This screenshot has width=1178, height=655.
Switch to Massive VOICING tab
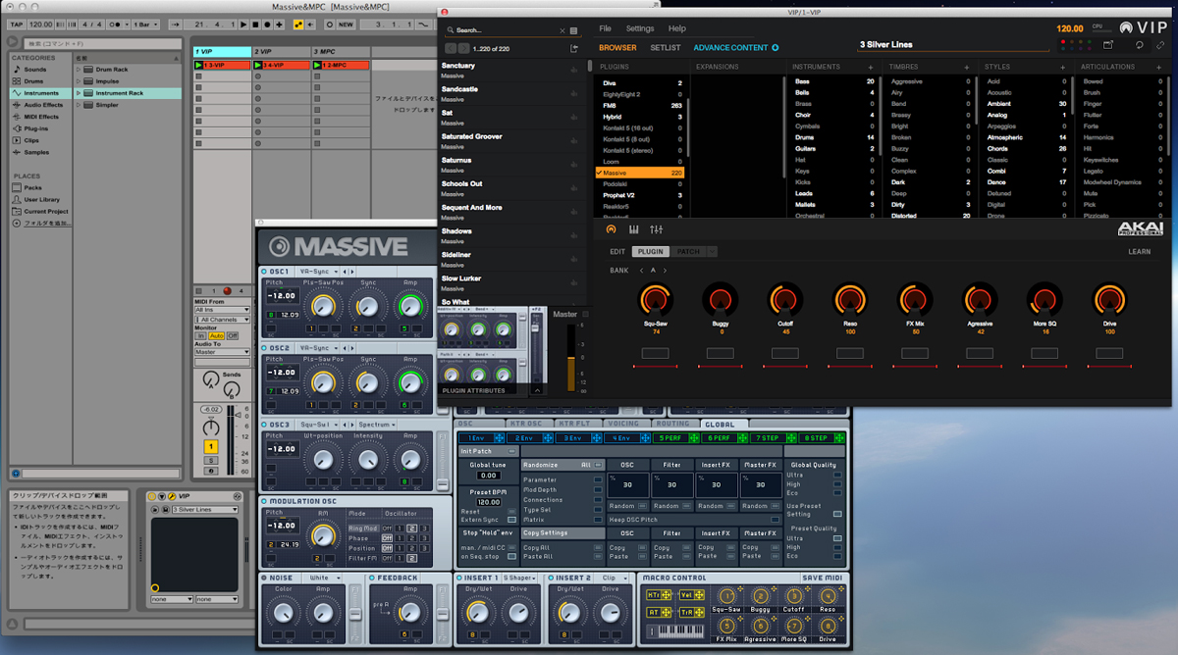623,424
